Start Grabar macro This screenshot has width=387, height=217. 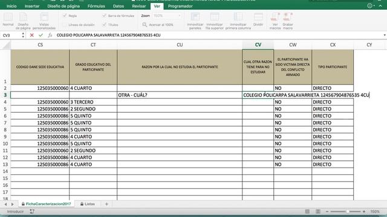[x=288, y=21]
